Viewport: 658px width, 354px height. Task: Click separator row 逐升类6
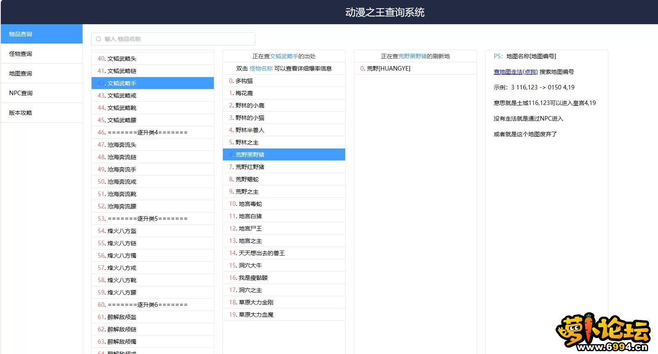[153, 305]
